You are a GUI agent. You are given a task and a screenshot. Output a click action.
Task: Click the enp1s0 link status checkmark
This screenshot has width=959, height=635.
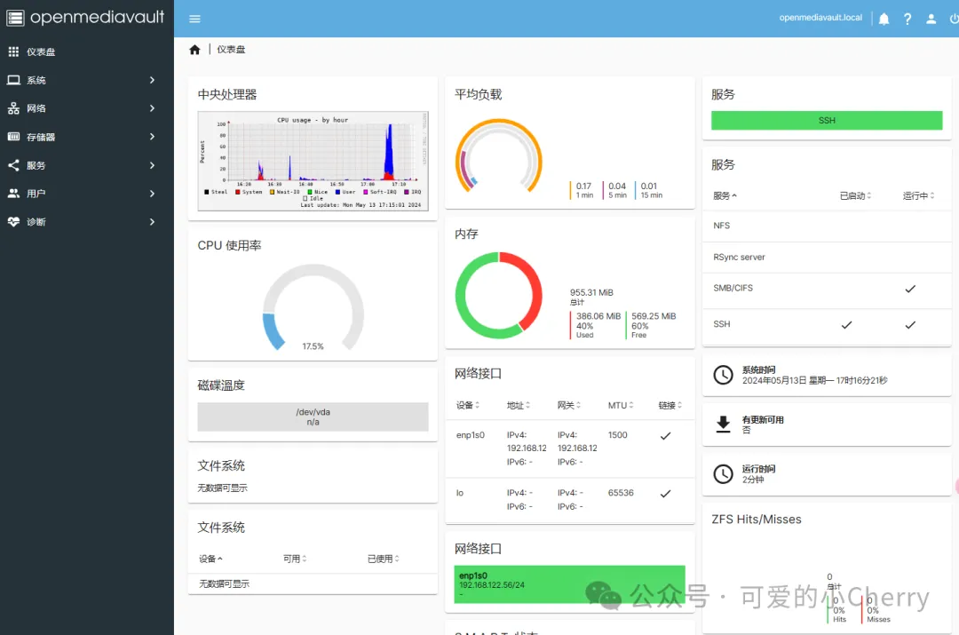(x=665, y=436)
